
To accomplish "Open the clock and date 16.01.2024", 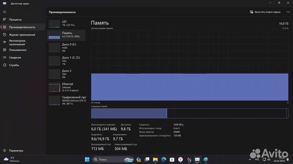I will tap(279, 160).
